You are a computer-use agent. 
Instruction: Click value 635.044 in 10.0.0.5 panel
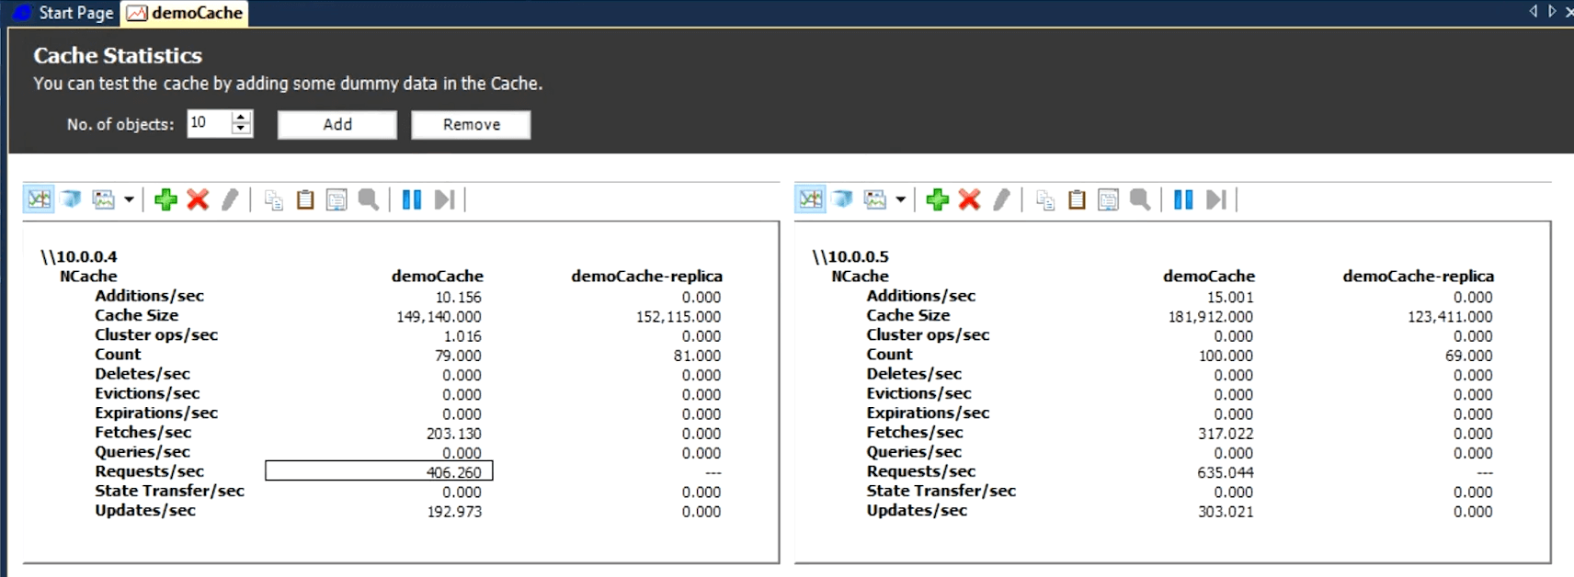1226,472
